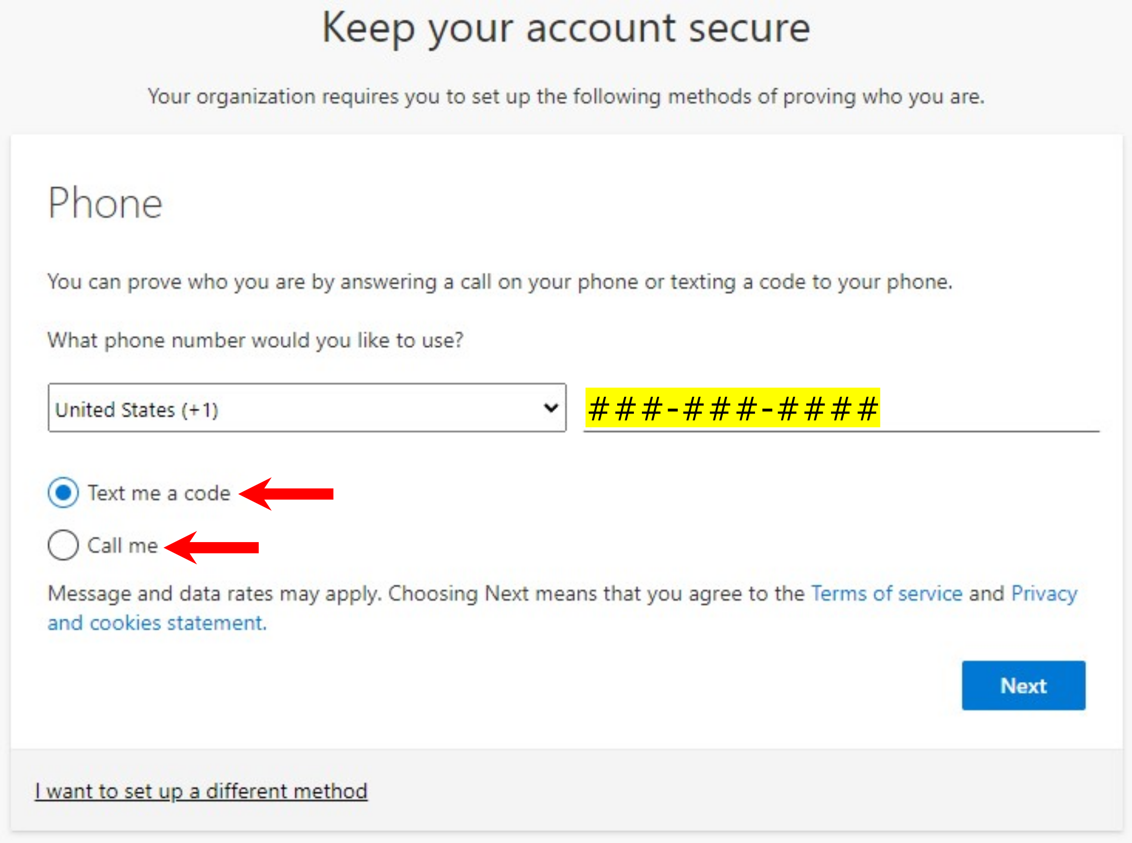Open the Terms of service link

tap(886, 593)
